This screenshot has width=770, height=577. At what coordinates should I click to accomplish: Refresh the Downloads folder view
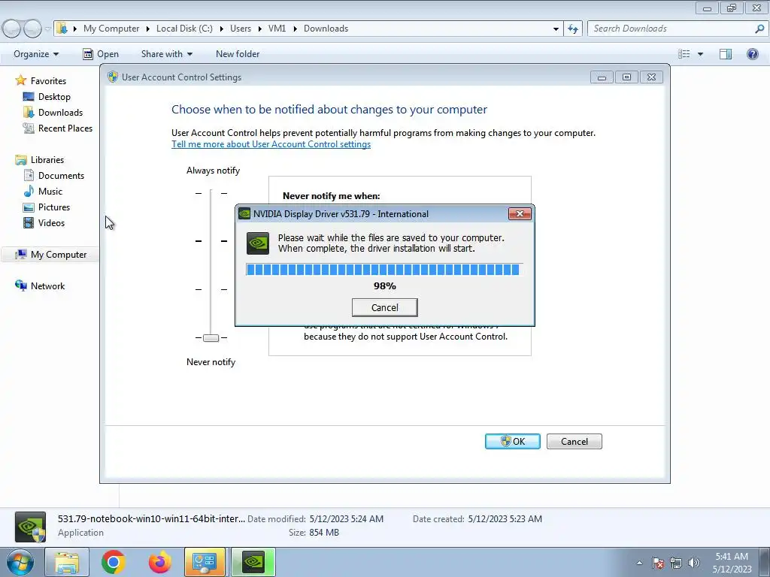tap(573, 29)
